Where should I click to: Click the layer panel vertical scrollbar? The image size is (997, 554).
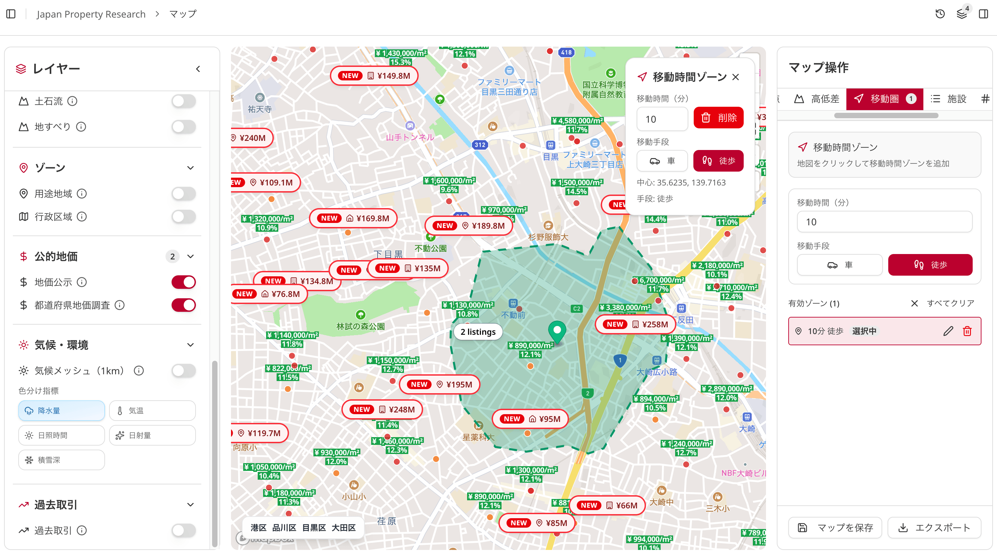(214, 453)
